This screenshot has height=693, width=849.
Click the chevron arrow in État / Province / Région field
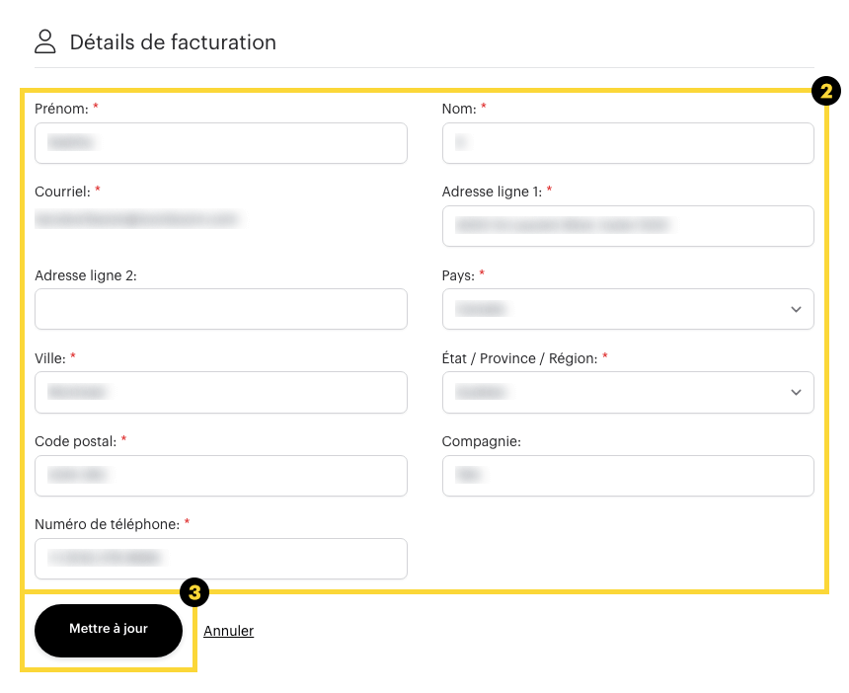coord(796,392)
